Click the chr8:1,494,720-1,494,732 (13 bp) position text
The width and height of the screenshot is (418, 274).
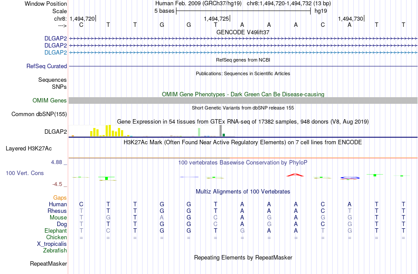(289, 4)
